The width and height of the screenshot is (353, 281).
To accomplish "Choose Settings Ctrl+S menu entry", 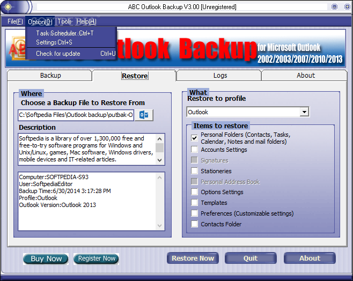I will (x=71, y=42).
